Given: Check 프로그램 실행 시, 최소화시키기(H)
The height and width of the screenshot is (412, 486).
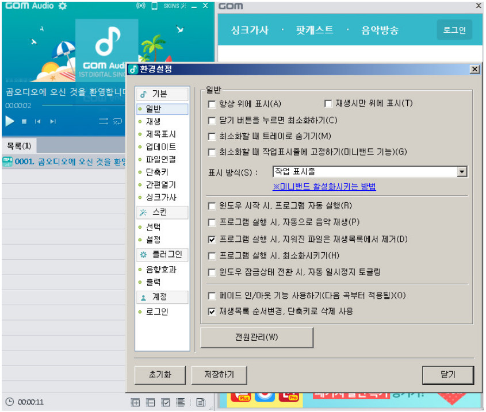Looking at the screenshot, I should (212, 256).
